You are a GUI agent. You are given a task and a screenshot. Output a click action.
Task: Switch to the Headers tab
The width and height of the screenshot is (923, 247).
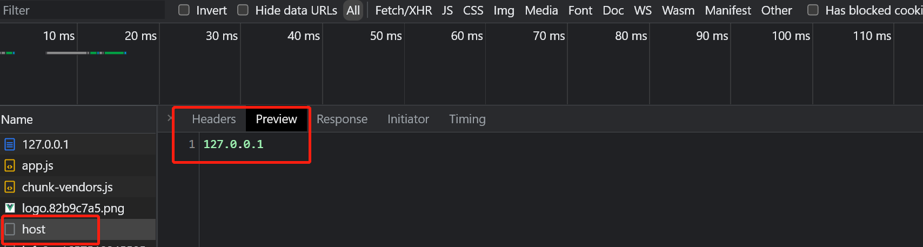(214, 119)
